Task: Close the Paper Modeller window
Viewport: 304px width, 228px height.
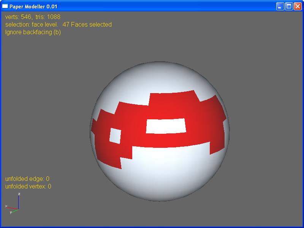Action: tap(298, 6)
